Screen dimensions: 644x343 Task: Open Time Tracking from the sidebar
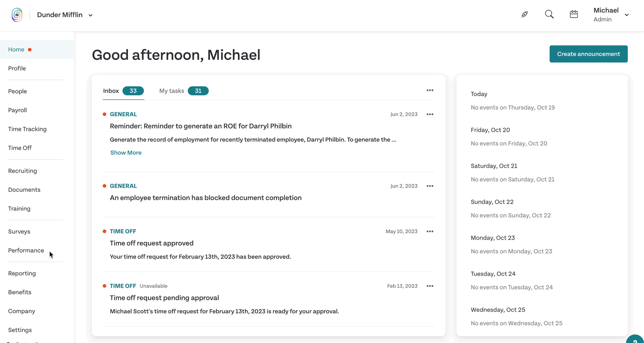(x=27, y=129)
